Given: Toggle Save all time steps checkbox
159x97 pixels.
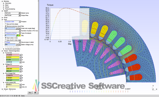Looking at the screenshot, I should (x=6, y=24).
